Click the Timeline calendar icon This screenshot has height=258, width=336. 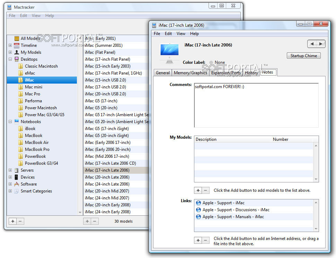(17, 45)
